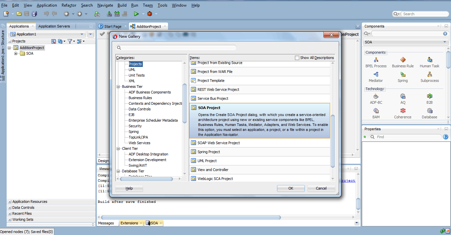Select the Service Bus Project item
This screenshot has height=235, width=451.
[x=259, y=98]
